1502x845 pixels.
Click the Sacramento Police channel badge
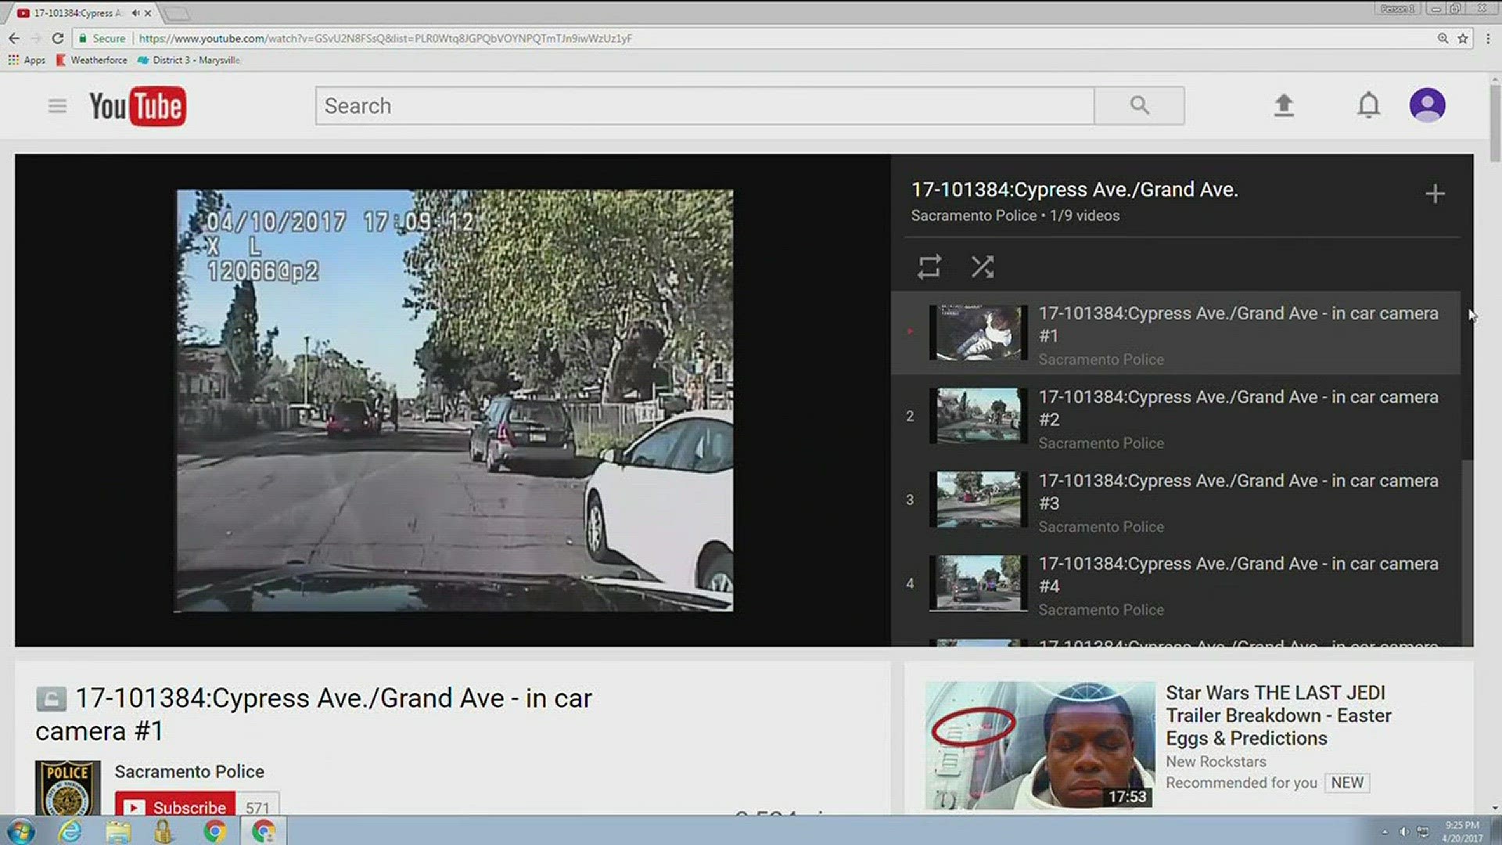[67, 787]
